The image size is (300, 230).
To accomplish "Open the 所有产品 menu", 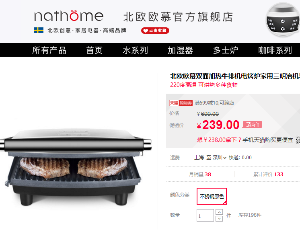I will click(49, 50).
